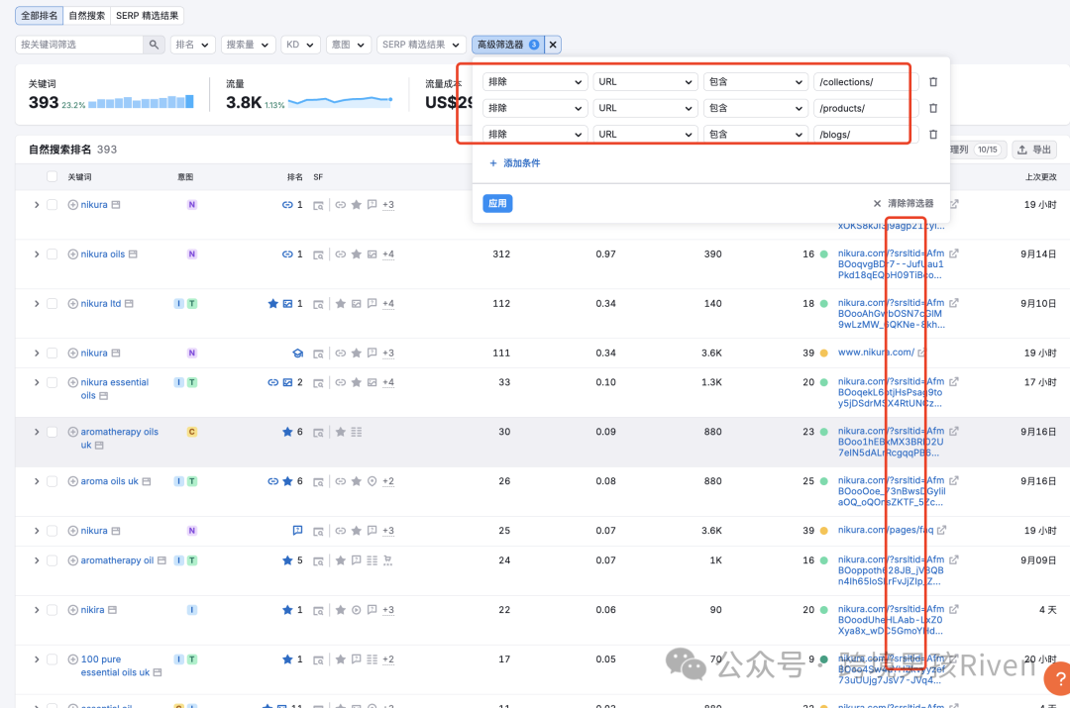Open the 排名 filter dropdown
This screenshot has height=708, width=1070.
click(x=193, y=45)
